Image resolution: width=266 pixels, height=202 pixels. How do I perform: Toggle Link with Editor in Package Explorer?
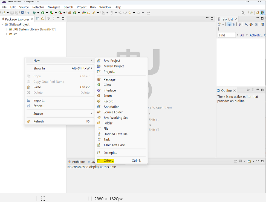tap(42, 19)
